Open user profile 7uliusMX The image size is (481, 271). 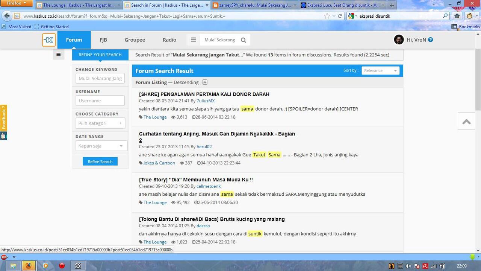tap(206, 101)
